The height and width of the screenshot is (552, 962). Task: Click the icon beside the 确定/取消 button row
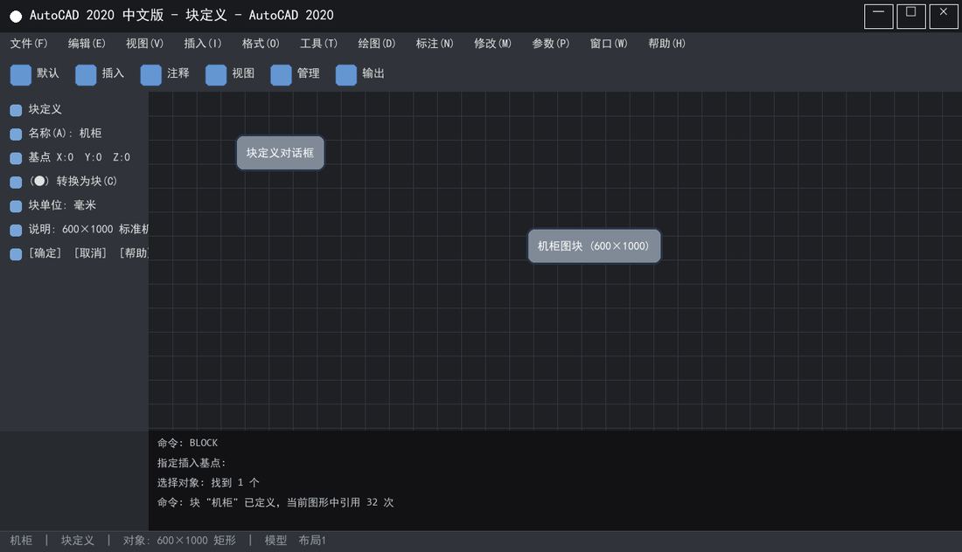[x=16, y=253]
